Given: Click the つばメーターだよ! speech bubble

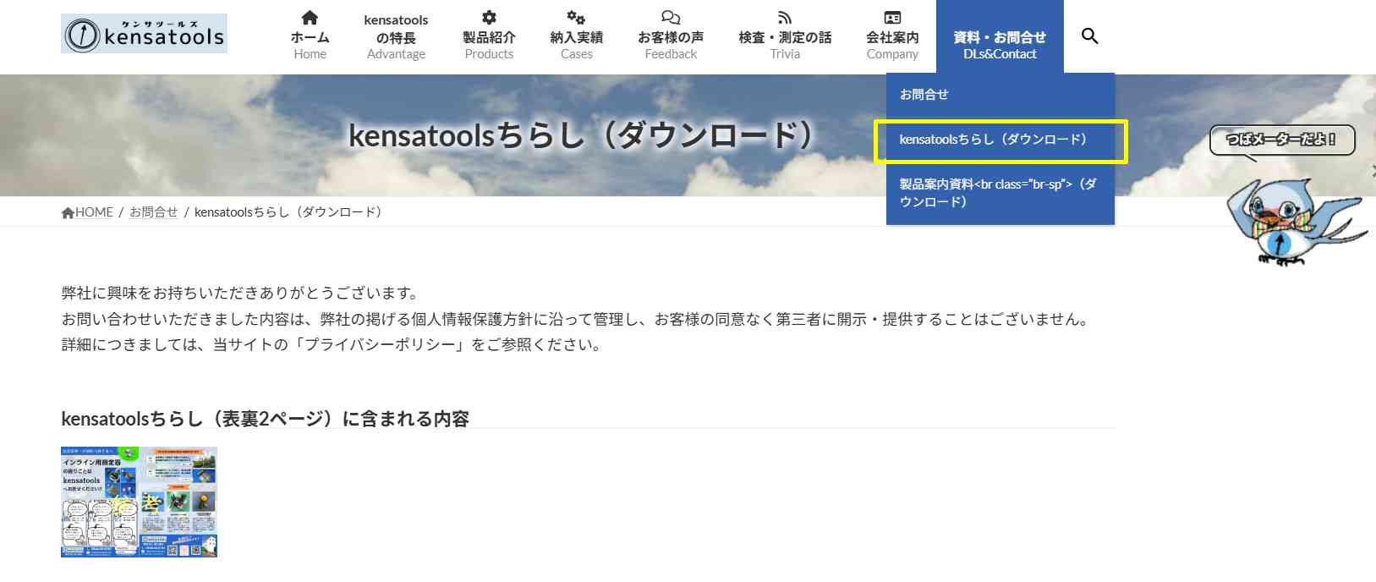Looking at the screenshot, I should coord(1281,140).
